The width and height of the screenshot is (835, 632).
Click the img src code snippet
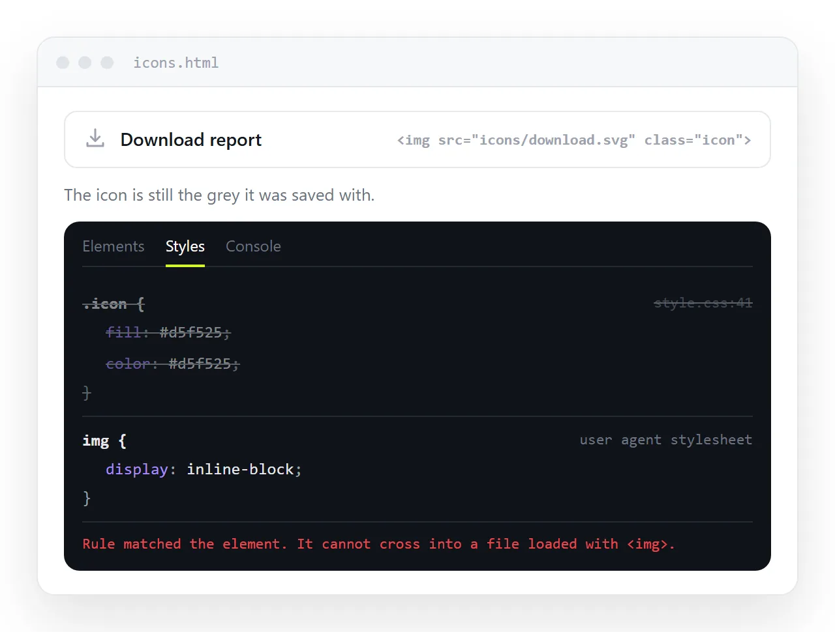point(574,140)
